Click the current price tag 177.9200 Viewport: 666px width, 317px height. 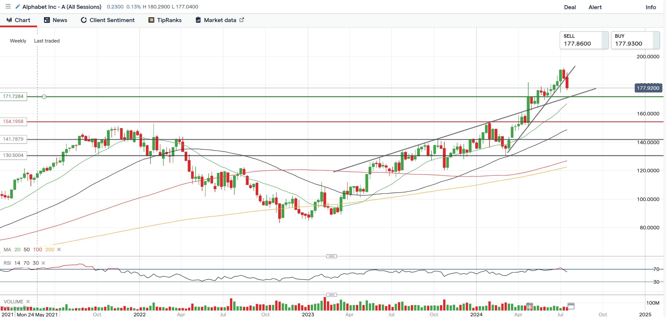648,88
